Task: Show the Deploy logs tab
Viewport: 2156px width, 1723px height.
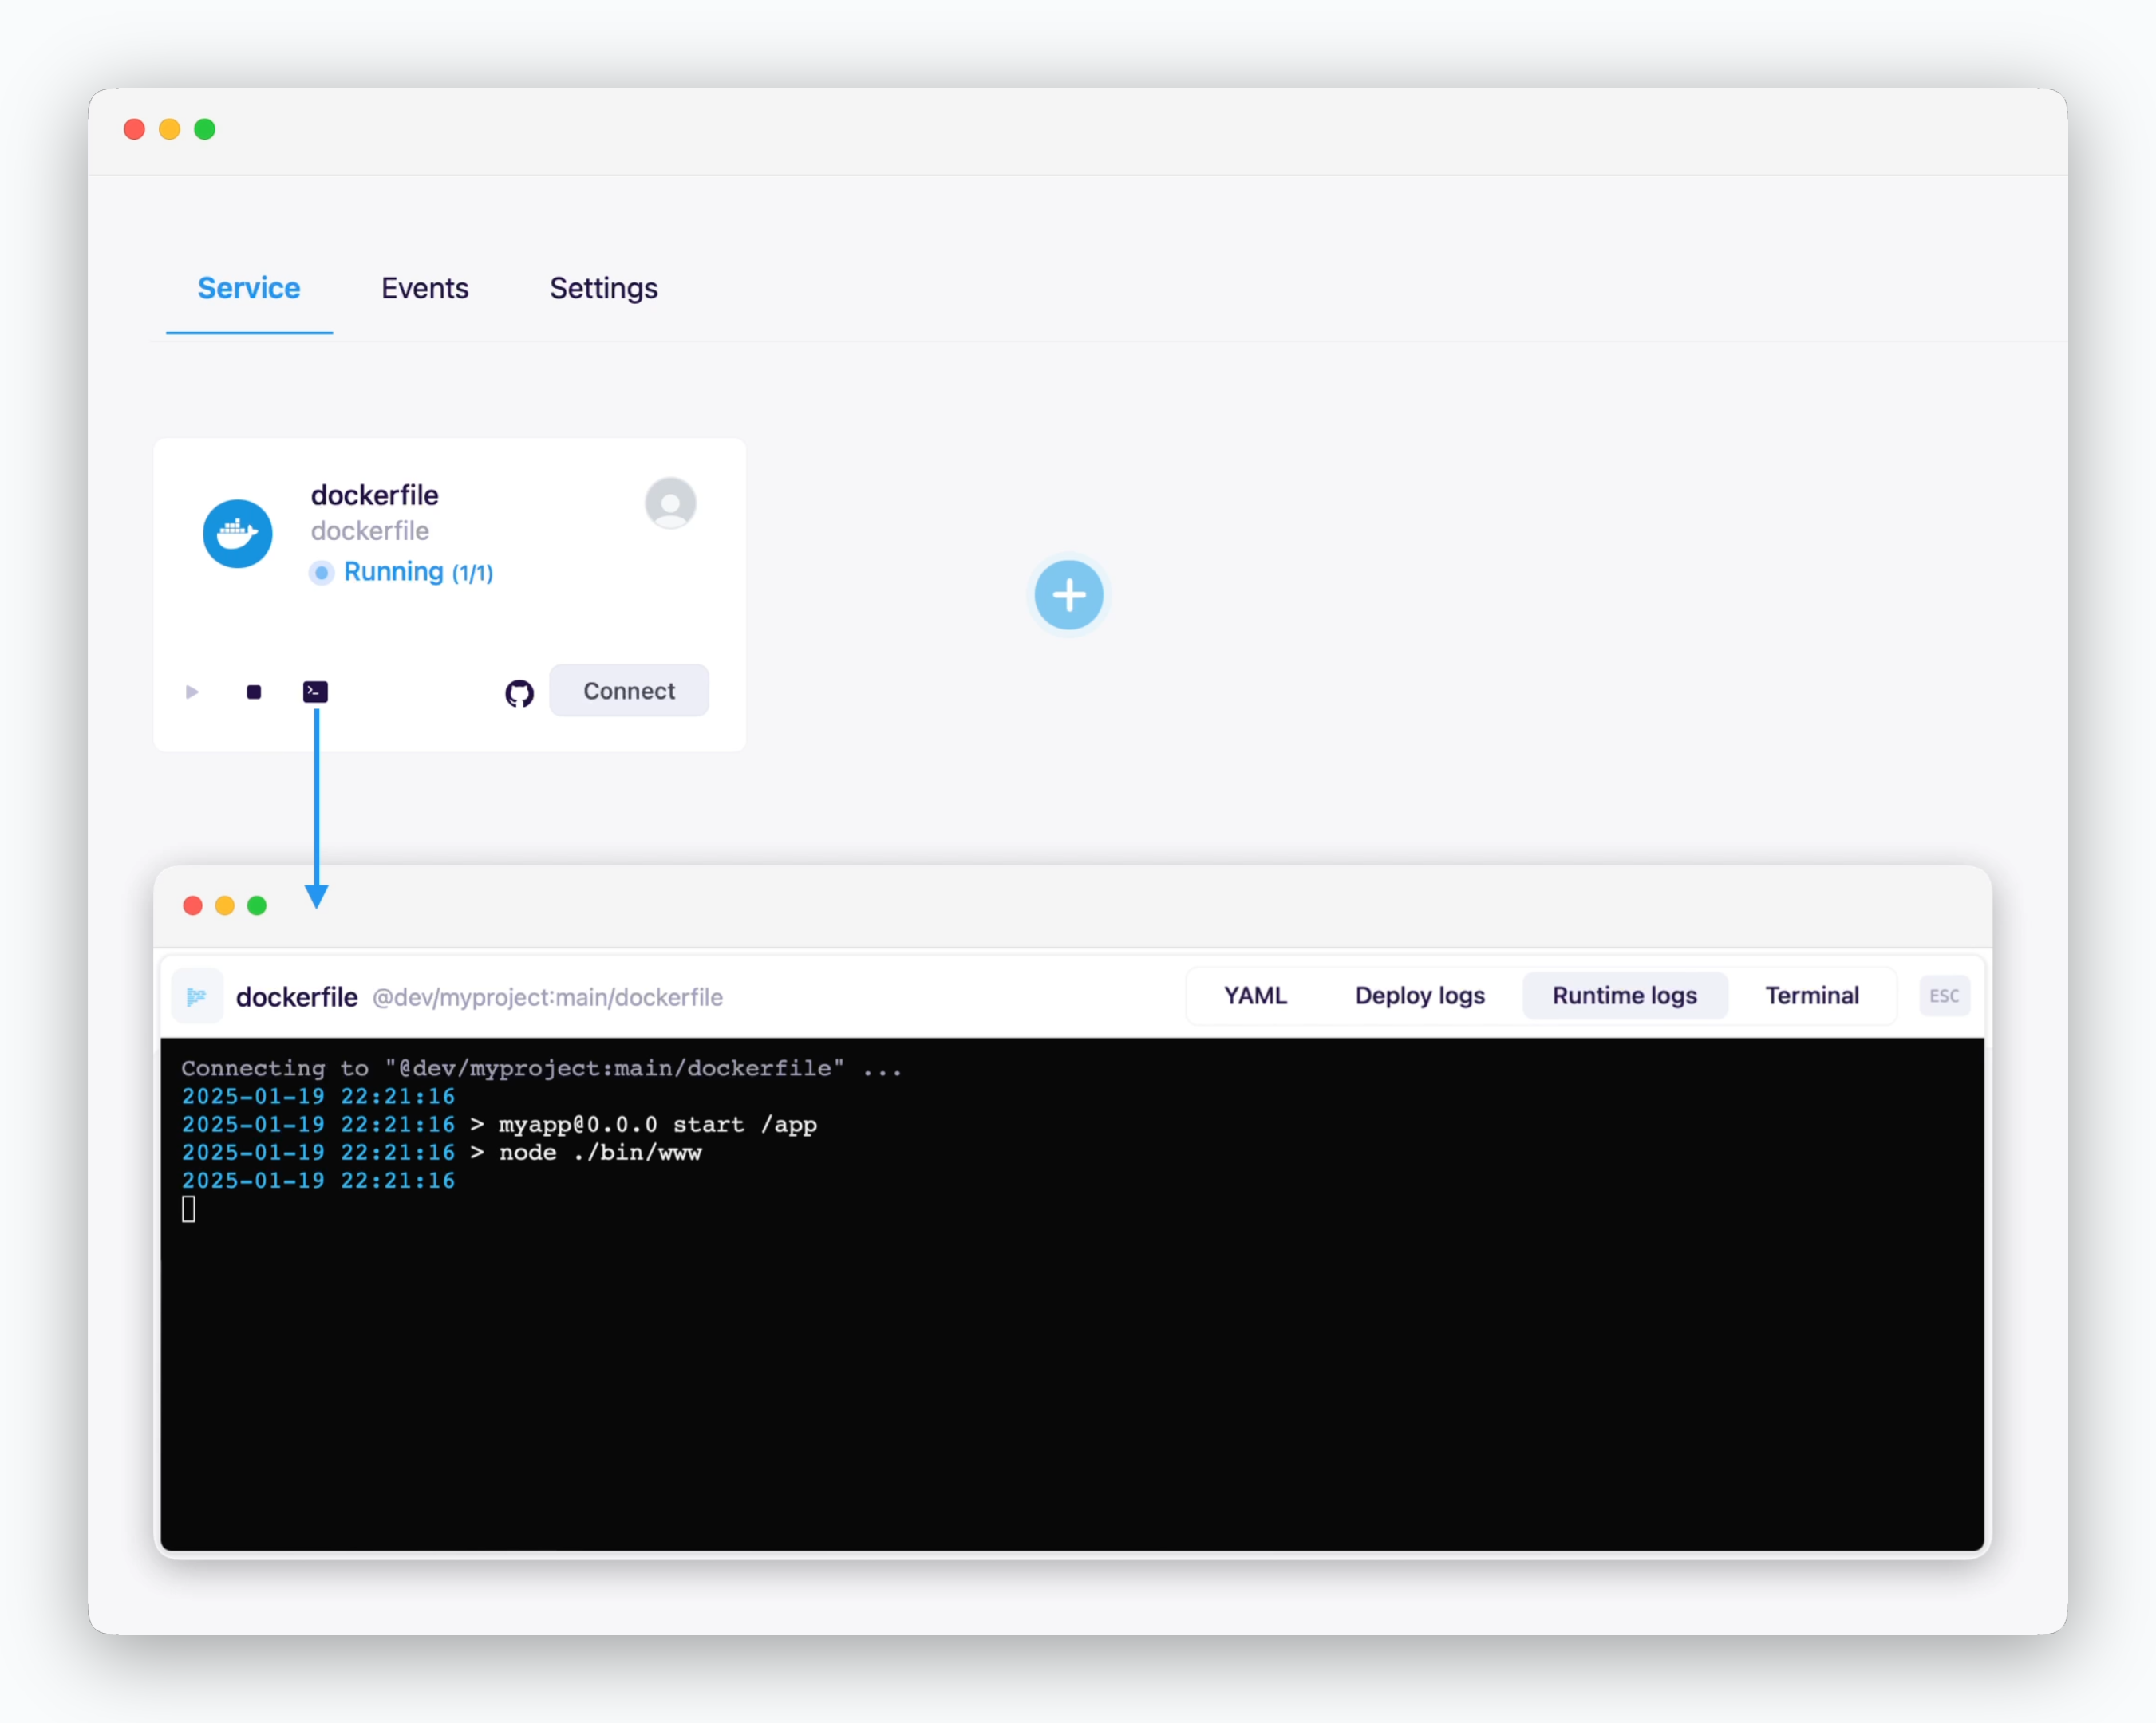Action: point(1420,996)
